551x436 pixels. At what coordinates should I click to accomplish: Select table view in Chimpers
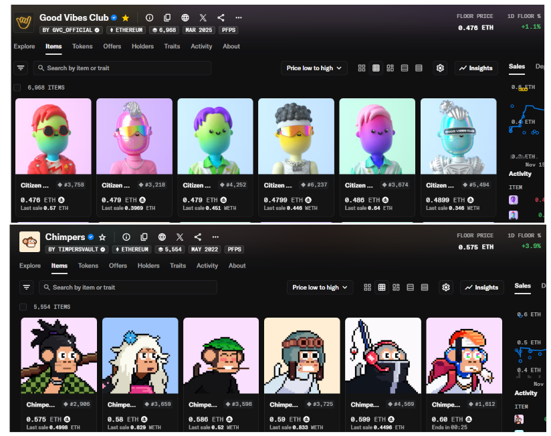pyautogui.click(x=425, y=288)
